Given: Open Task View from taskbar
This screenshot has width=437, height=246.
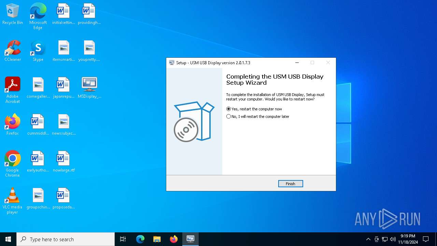Looking at the screenshot, I should click(123, 239).
